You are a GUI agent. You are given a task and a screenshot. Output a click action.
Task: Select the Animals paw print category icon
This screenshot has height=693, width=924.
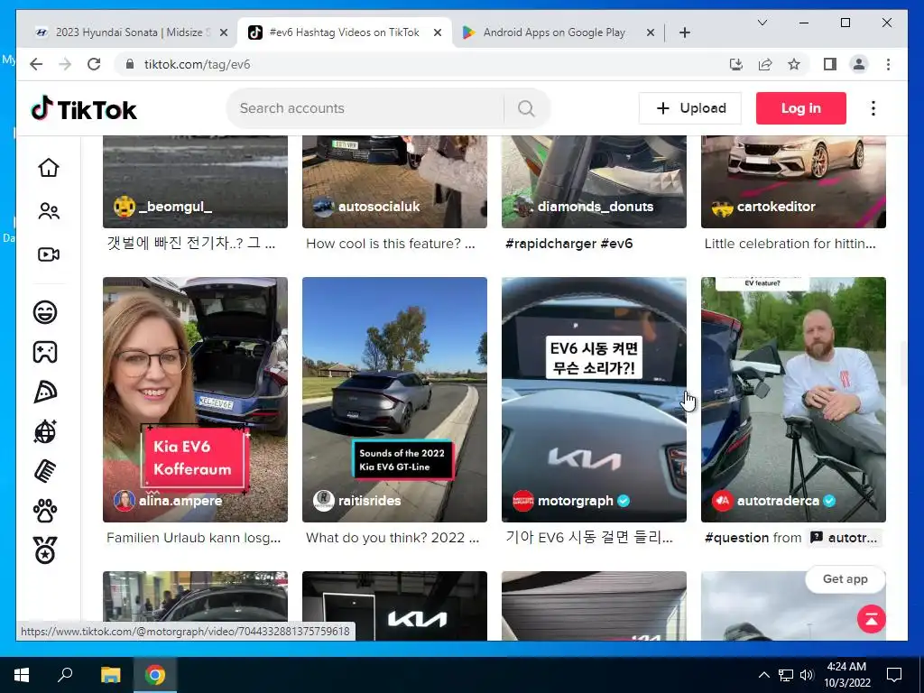point(45,511)
